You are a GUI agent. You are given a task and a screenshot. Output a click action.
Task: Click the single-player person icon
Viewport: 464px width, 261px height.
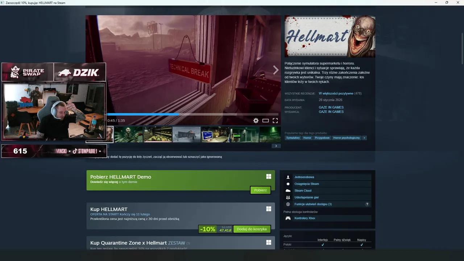pos(288,177)
